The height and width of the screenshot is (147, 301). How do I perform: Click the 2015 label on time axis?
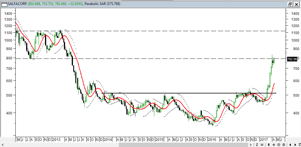pos(159,139)
